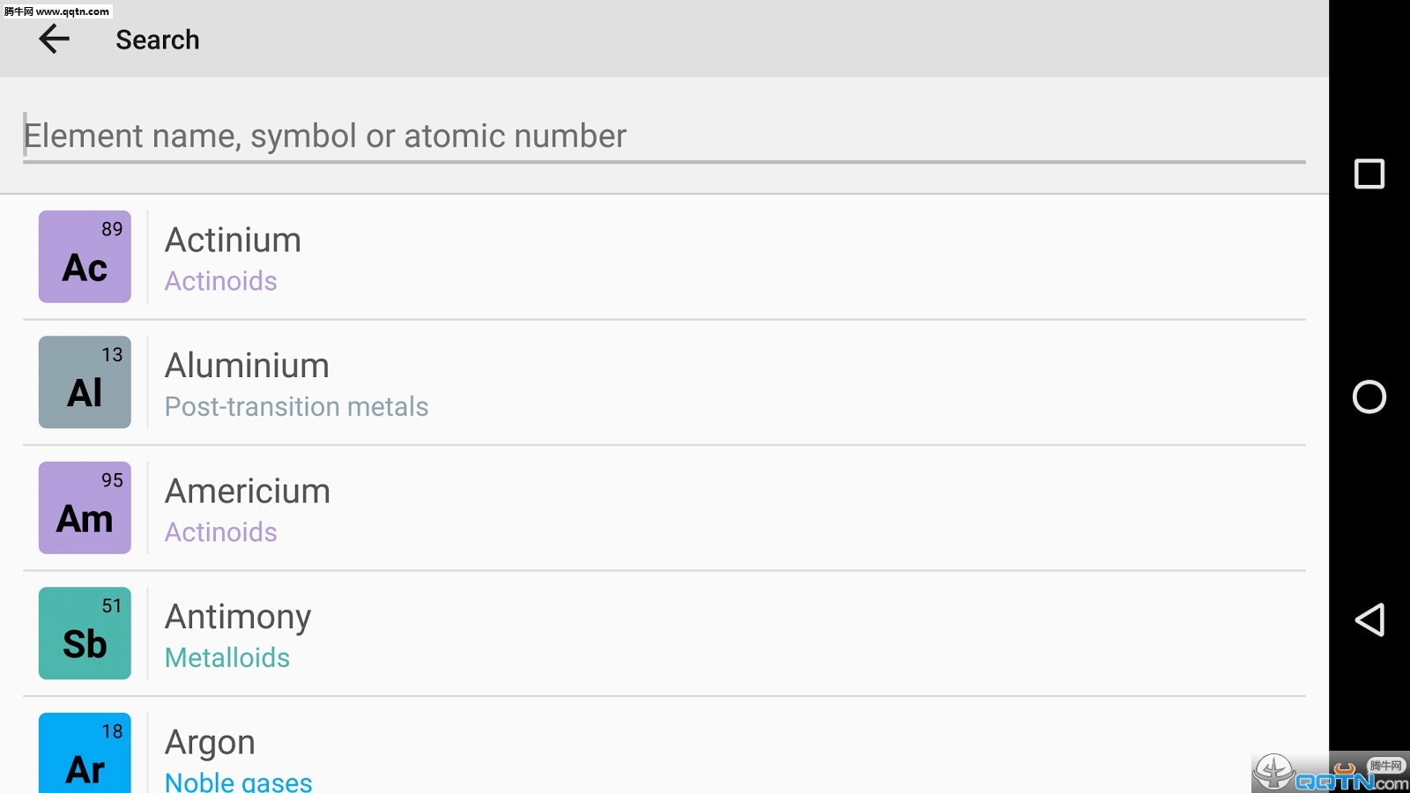Tap the Actinium Ac element tile
The width and height of the screenshot is (1410, 793).
(x=85, y=256)
